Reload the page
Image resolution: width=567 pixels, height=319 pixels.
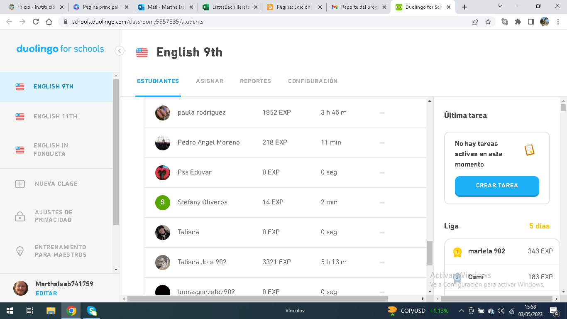[x=36, y=22]
